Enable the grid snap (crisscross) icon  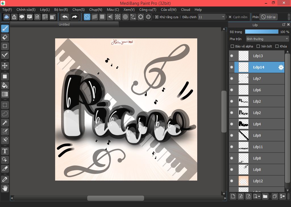click(102, 17)
